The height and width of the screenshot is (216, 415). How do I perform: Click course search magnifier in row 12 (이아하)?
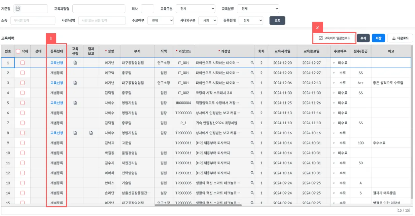[x=252, y=173]
